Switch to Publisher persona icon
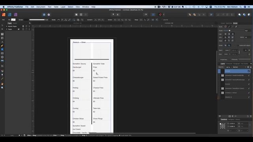Image resolution: width=253 pixels, height=142 pixels. (4, 15)
